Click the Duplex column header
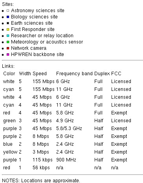This screenshot has height=183, width=143. [102, 74]
